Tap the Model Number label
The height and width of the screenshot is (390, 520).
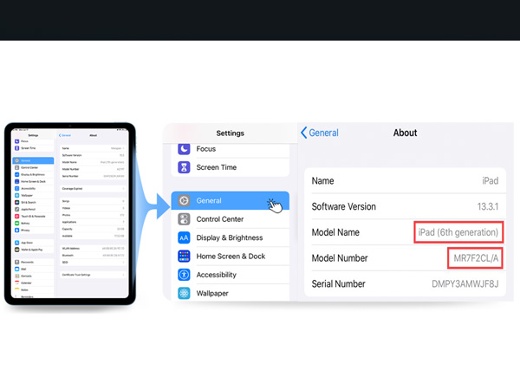(x=340, y=258)
